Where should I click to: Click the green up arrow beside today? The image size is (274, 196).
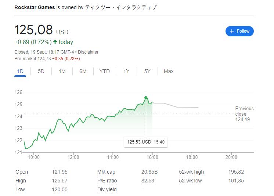click(x=55, y=42)
